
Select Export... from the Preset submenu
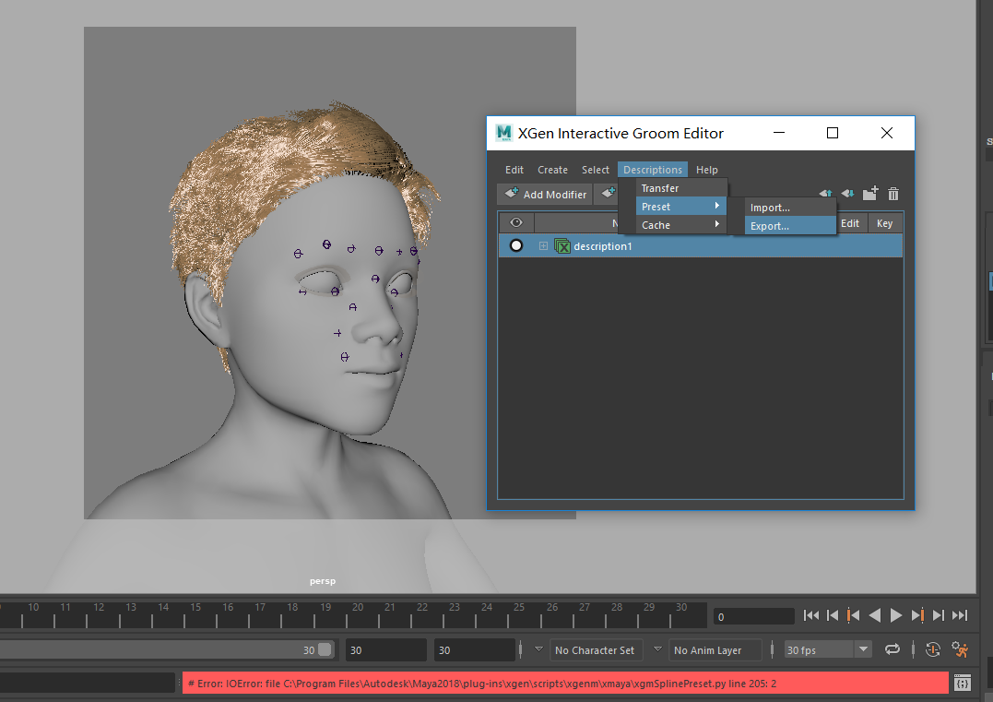pyautogui.click(x=770, y=226)
